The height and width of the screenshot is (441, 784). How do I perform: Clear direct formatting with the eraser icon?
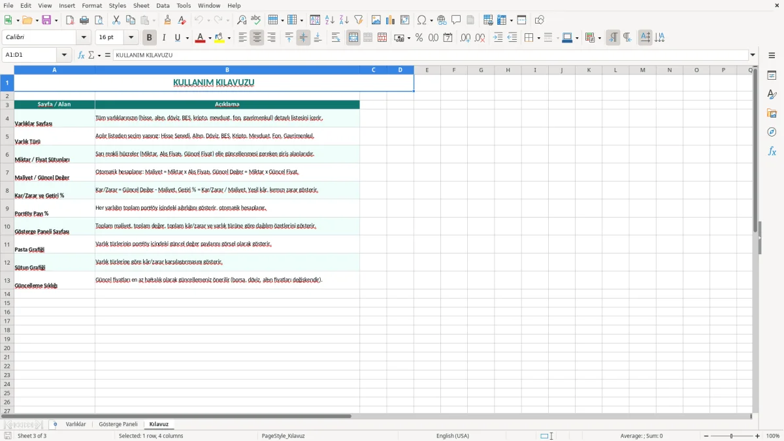click(182, 20)
